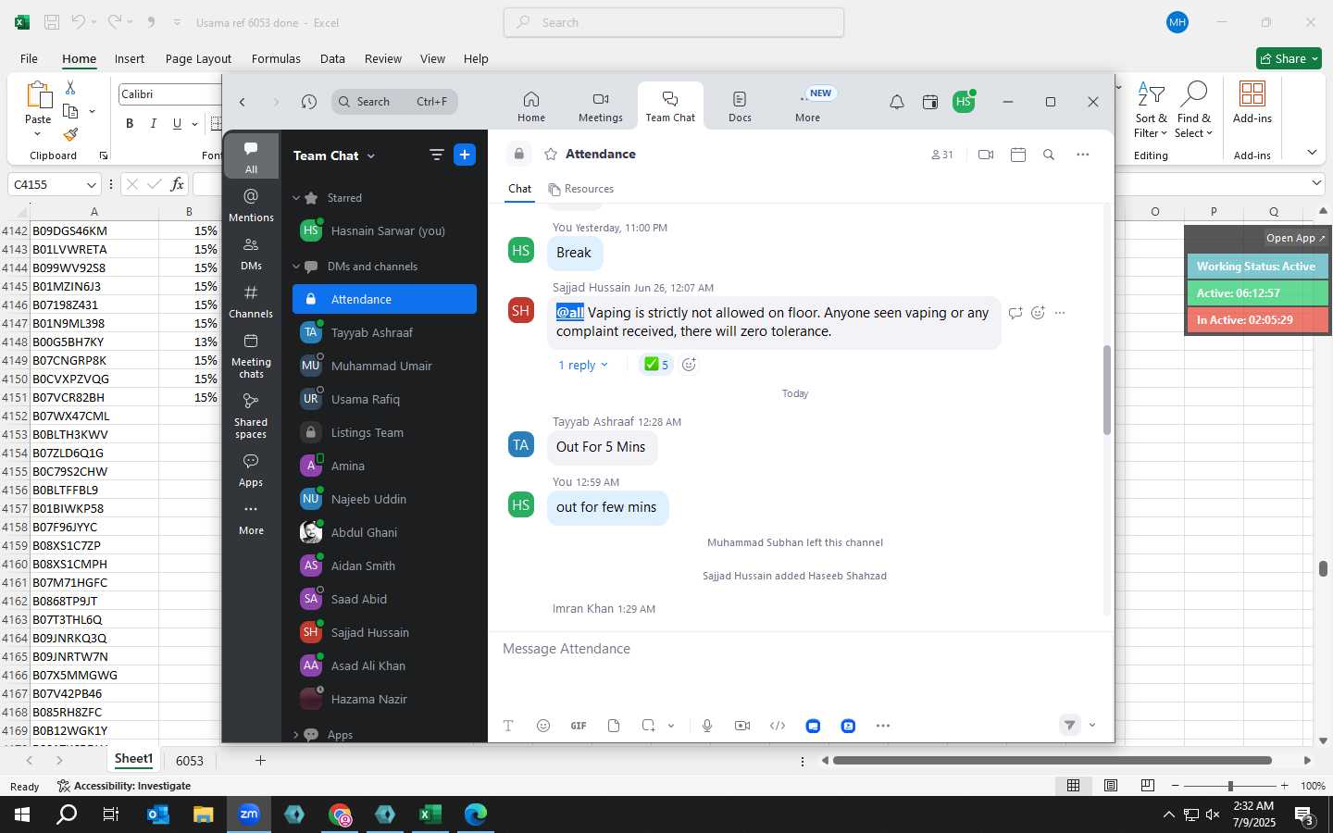
Task: Click the Excel zoom slider
Action: coord(1230,786)
